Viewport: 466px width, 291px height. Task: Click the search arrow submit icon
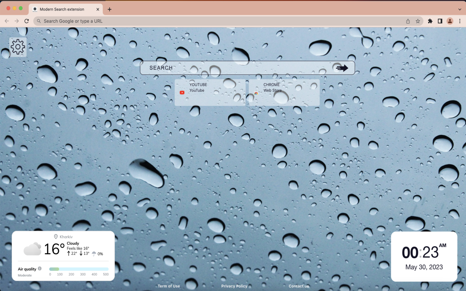342,68
